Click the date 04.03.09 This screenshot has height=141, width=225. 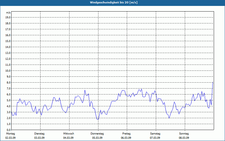point(68,138)
